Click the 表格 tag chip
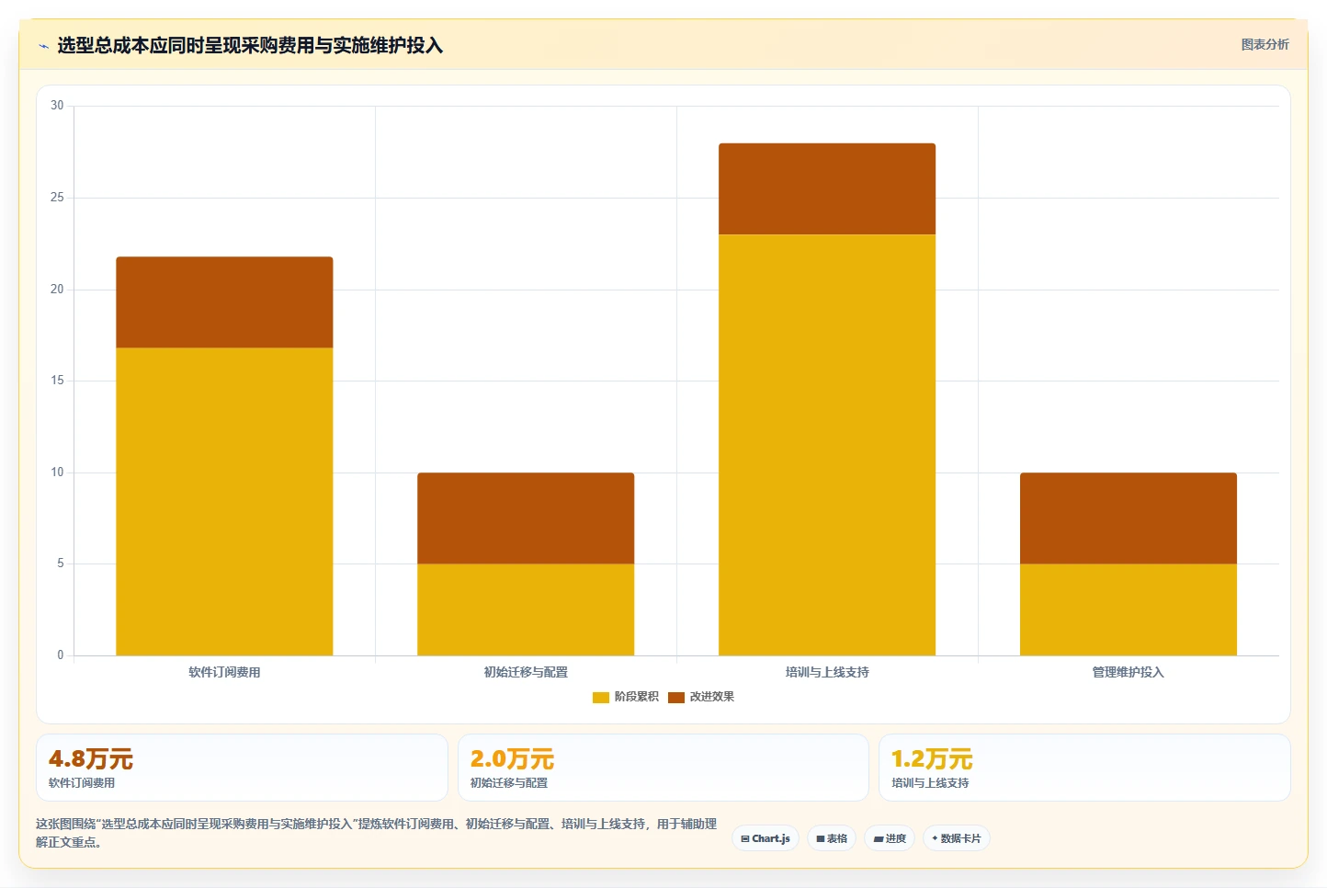 point(832,838)
